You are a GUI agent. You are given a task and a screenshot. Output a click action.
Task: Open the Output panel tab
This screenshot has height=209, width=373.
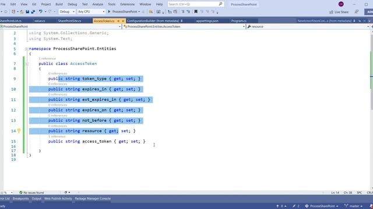pyautogui.click(x=36, y=199)
